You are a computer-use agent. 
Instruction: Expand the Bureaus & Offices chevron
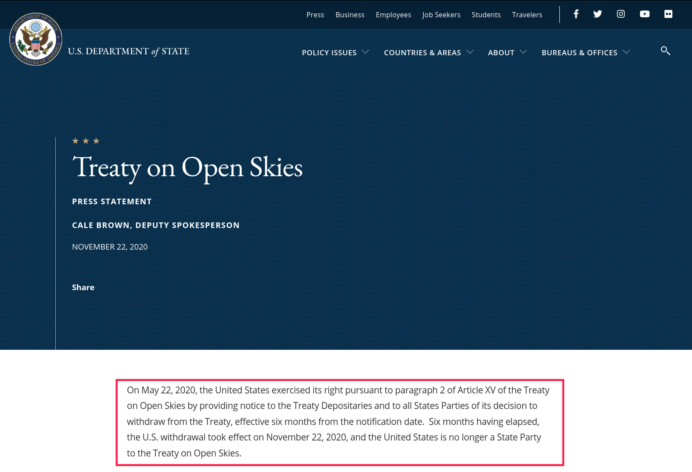626,52
